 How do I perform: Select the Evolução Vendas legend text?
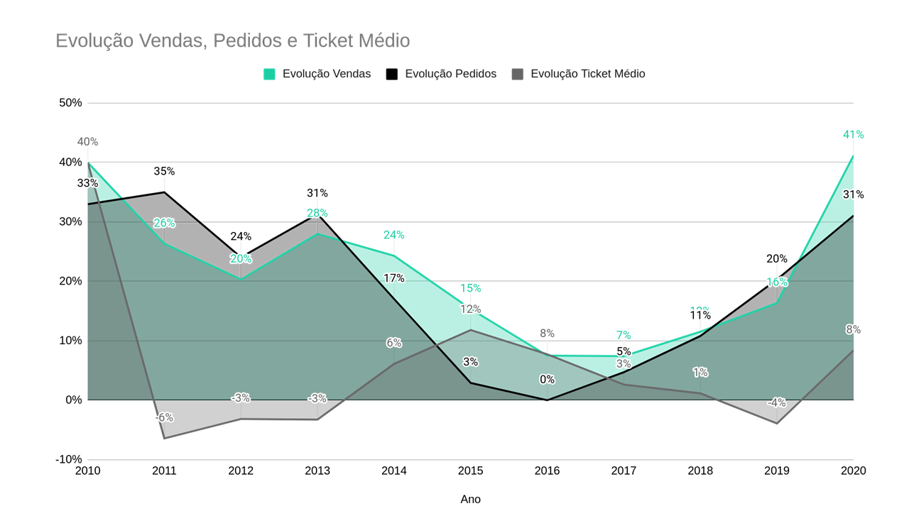(x=327, y=74)
